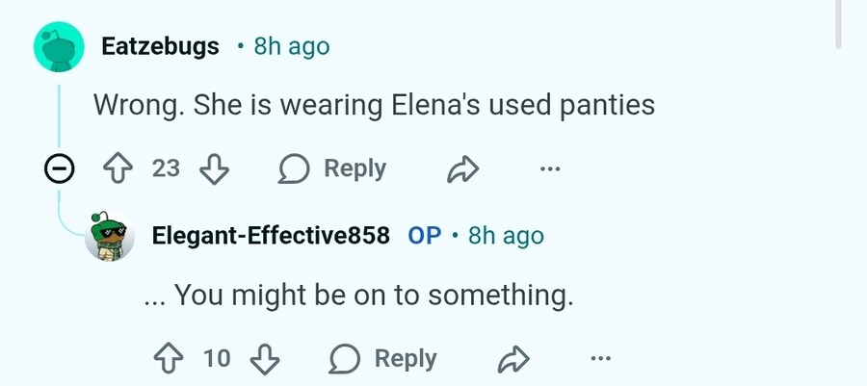The width and height of the screenshot is (867, 386).
Task: Click the OP badge label
Action: [424, 236]
